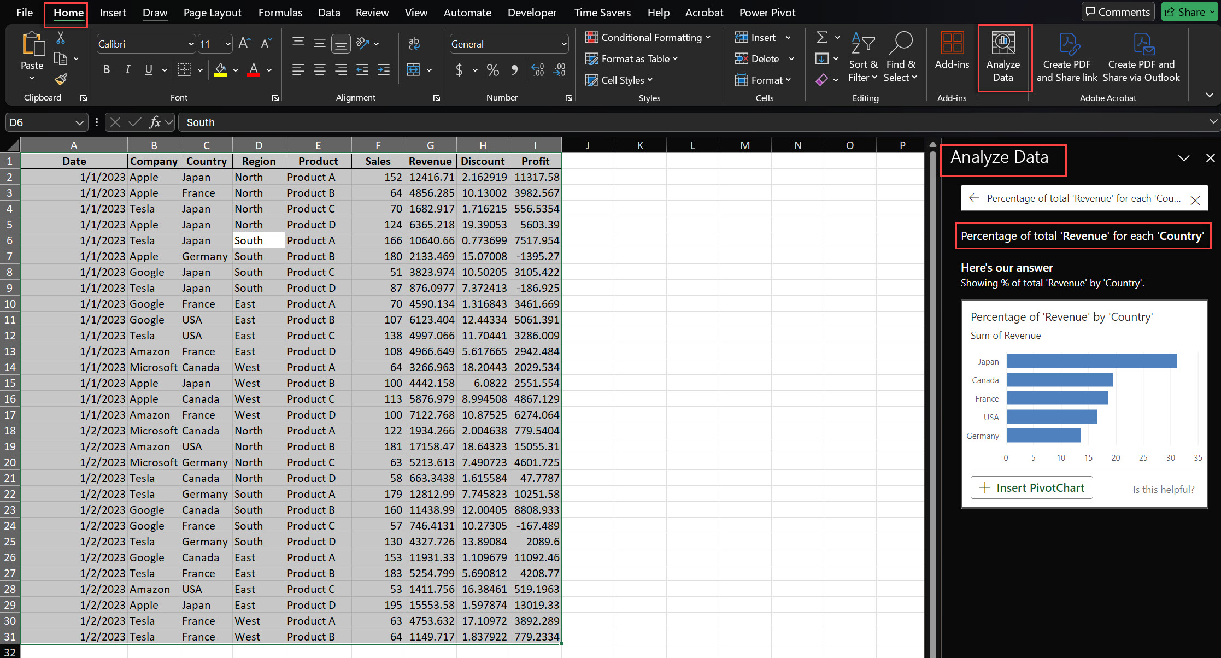Open the General number format dropdown
The width and height of the screenshot is (1221, 658).
(563, 44)
